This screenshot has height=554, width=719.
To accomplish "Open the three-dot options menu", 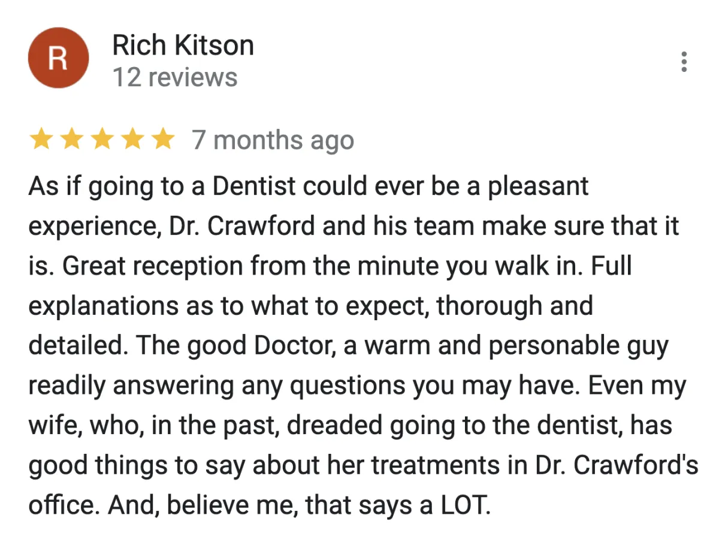I will point(684,62).
